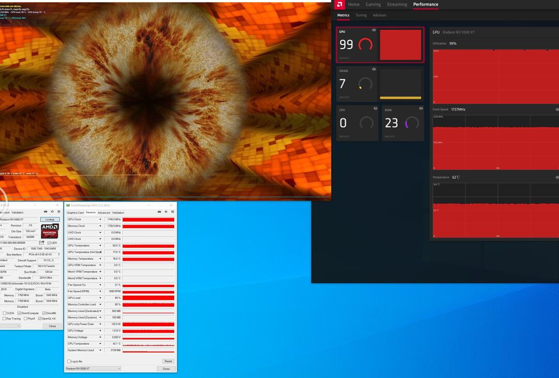Open the Fan Speed (RPM) sensor dropdown arrow
The width and height of the screenshot is (559, 378).
100,291
